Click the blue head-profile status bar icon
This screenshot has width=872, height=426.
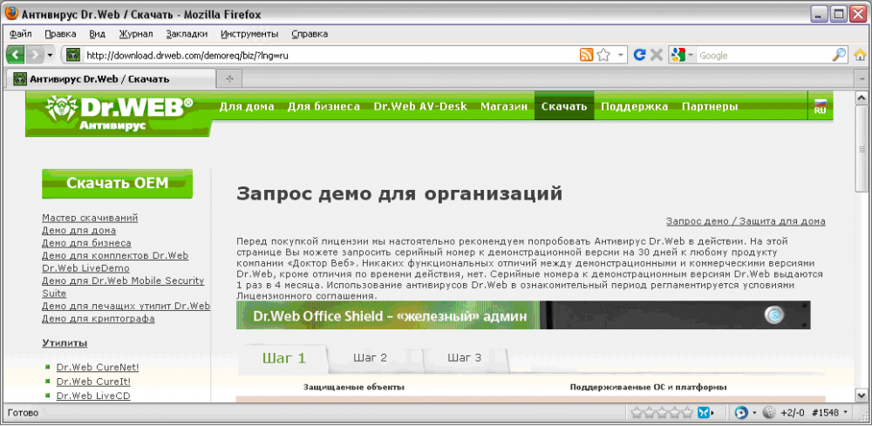point(740,413)
